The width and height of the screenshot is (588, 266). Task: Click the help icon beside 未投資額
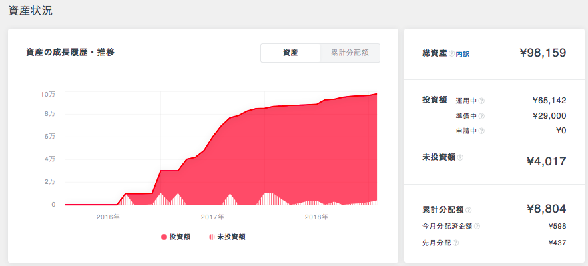(460, 158)
